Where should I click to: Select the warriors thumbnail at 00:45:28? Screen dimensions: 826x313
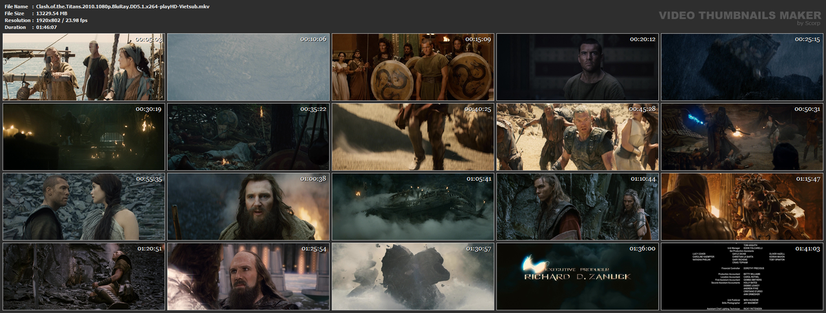pyautogui.click(x=578, y=137)
